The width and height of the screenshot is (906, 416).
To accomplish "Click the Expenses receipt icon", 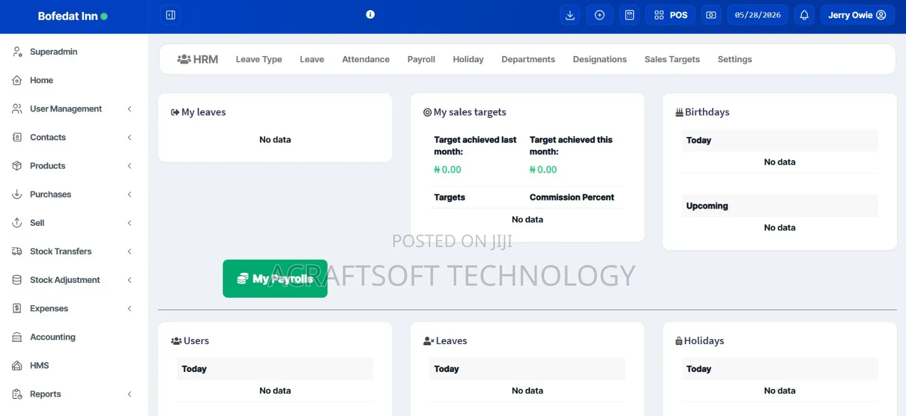I will click(x=18, y=308).
